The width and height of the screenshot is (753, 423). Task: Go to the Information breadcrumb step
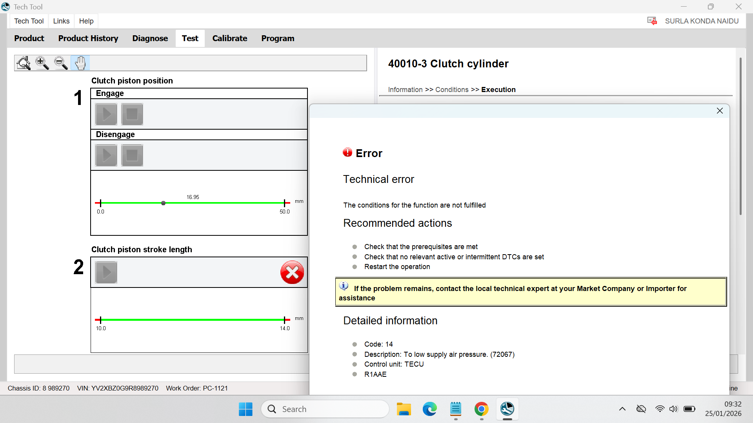[405, 90]
